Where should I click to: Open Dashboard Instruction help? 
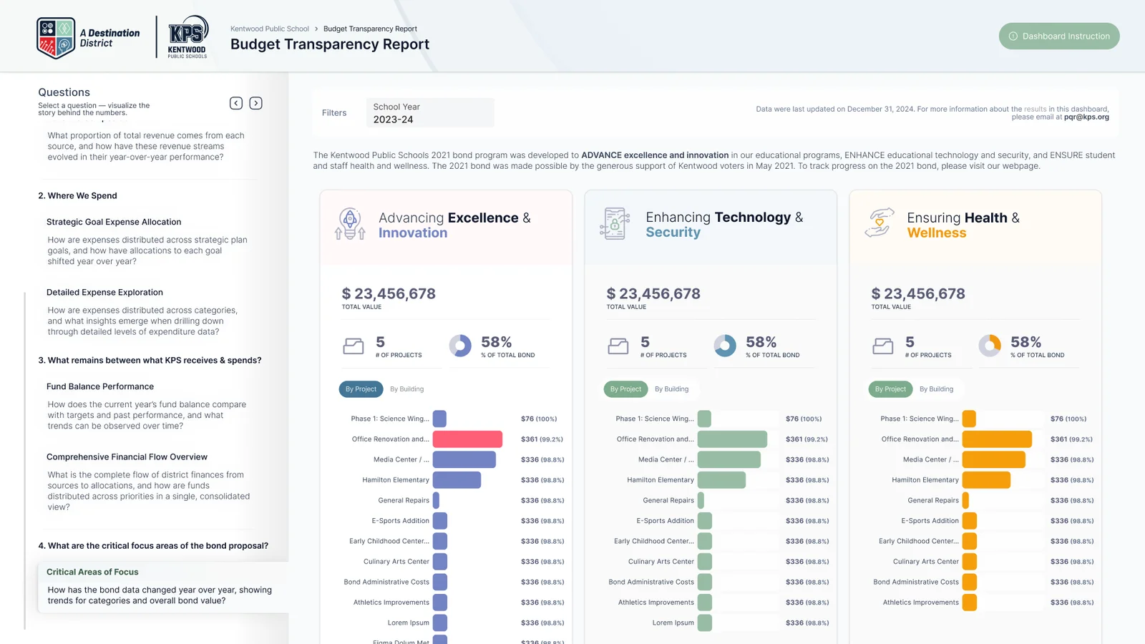tap(1059, 36)
